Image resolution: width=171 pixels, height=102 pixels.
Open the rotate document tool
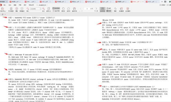tap(74, 9)
